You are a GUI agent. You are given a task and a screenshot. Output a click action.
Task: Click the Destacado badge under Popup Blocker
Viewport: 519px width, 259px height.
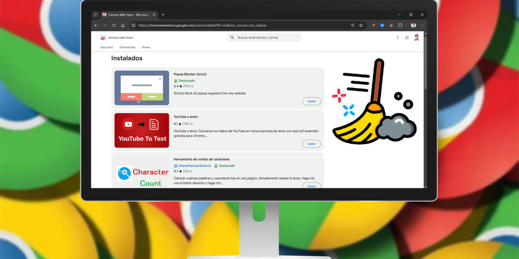(x=184, y=81)
